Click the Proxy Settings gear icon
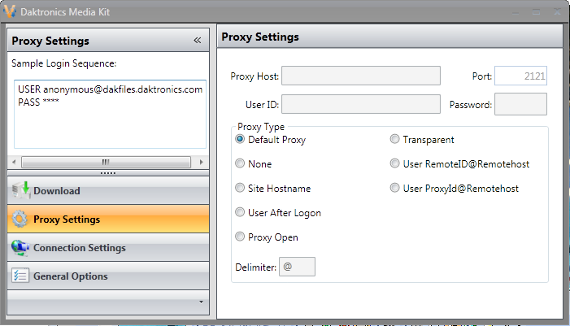The image size is (570, 326). point(20,220)
